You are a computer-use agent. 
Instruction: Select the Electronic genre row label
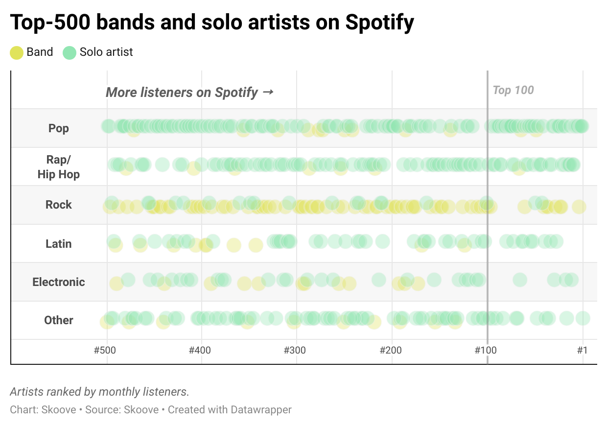[59, 282]
